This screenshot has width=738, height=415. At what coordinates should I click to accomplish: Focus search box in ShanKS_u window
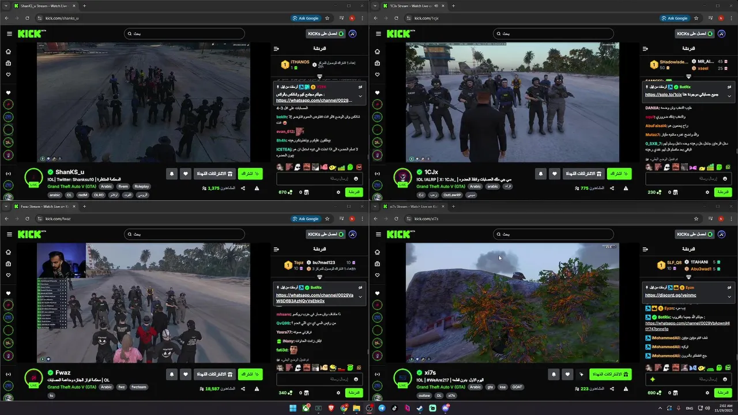point(184,34)
